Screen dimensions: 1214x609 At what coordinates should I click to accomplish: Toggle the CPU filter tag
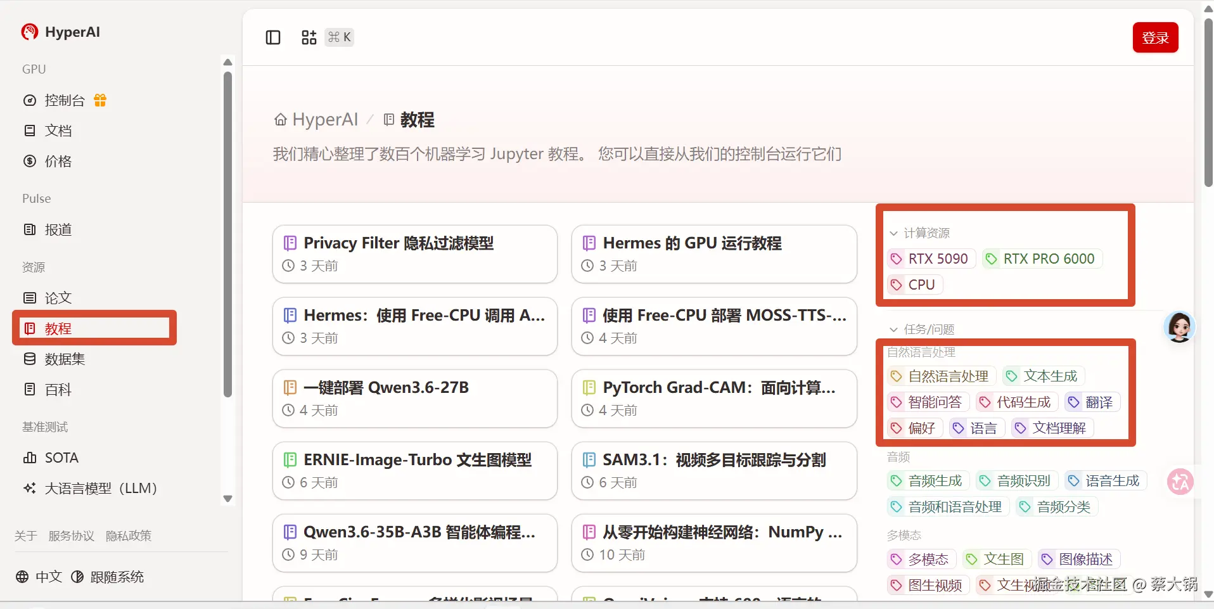pos(914,285)
